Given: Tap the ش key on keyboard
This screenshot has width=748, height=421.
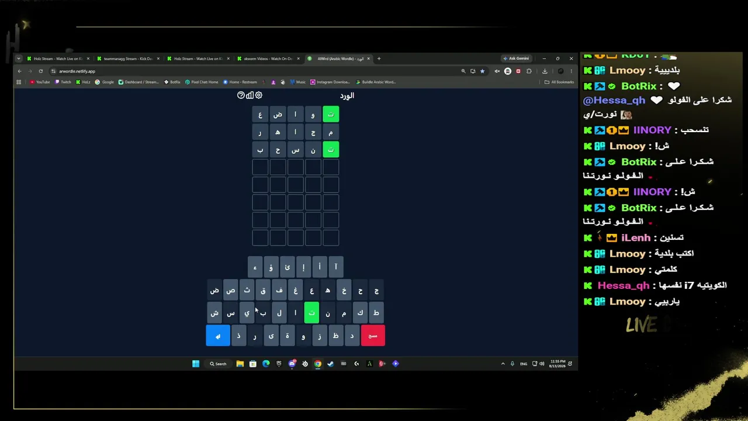Looking at the screenshot, I should coord(214,313).
